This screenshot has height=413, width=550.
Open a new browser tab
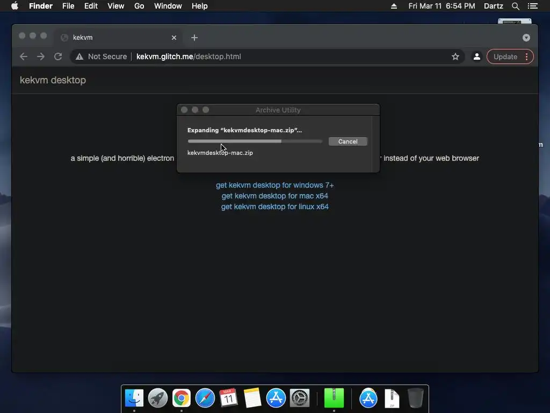(x=194, y=38)
